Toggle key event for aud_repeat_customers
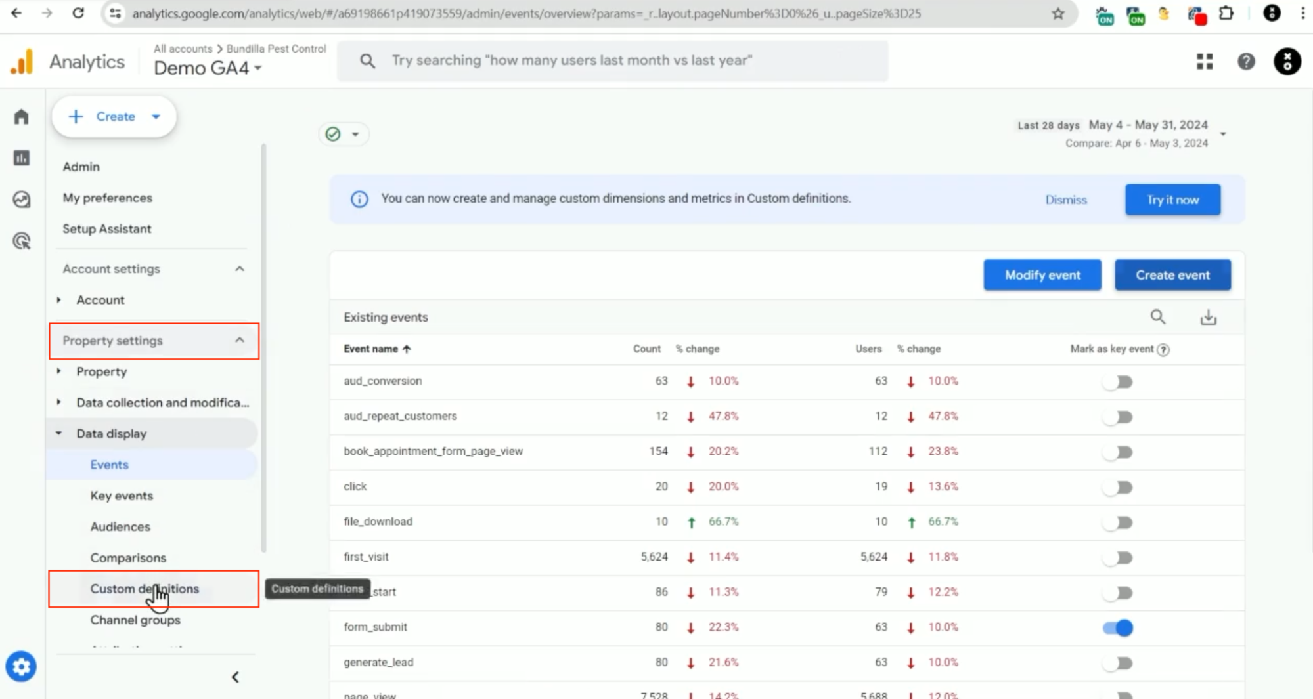The height and width of the screenshot is (699, 1313). point(1118,417)
